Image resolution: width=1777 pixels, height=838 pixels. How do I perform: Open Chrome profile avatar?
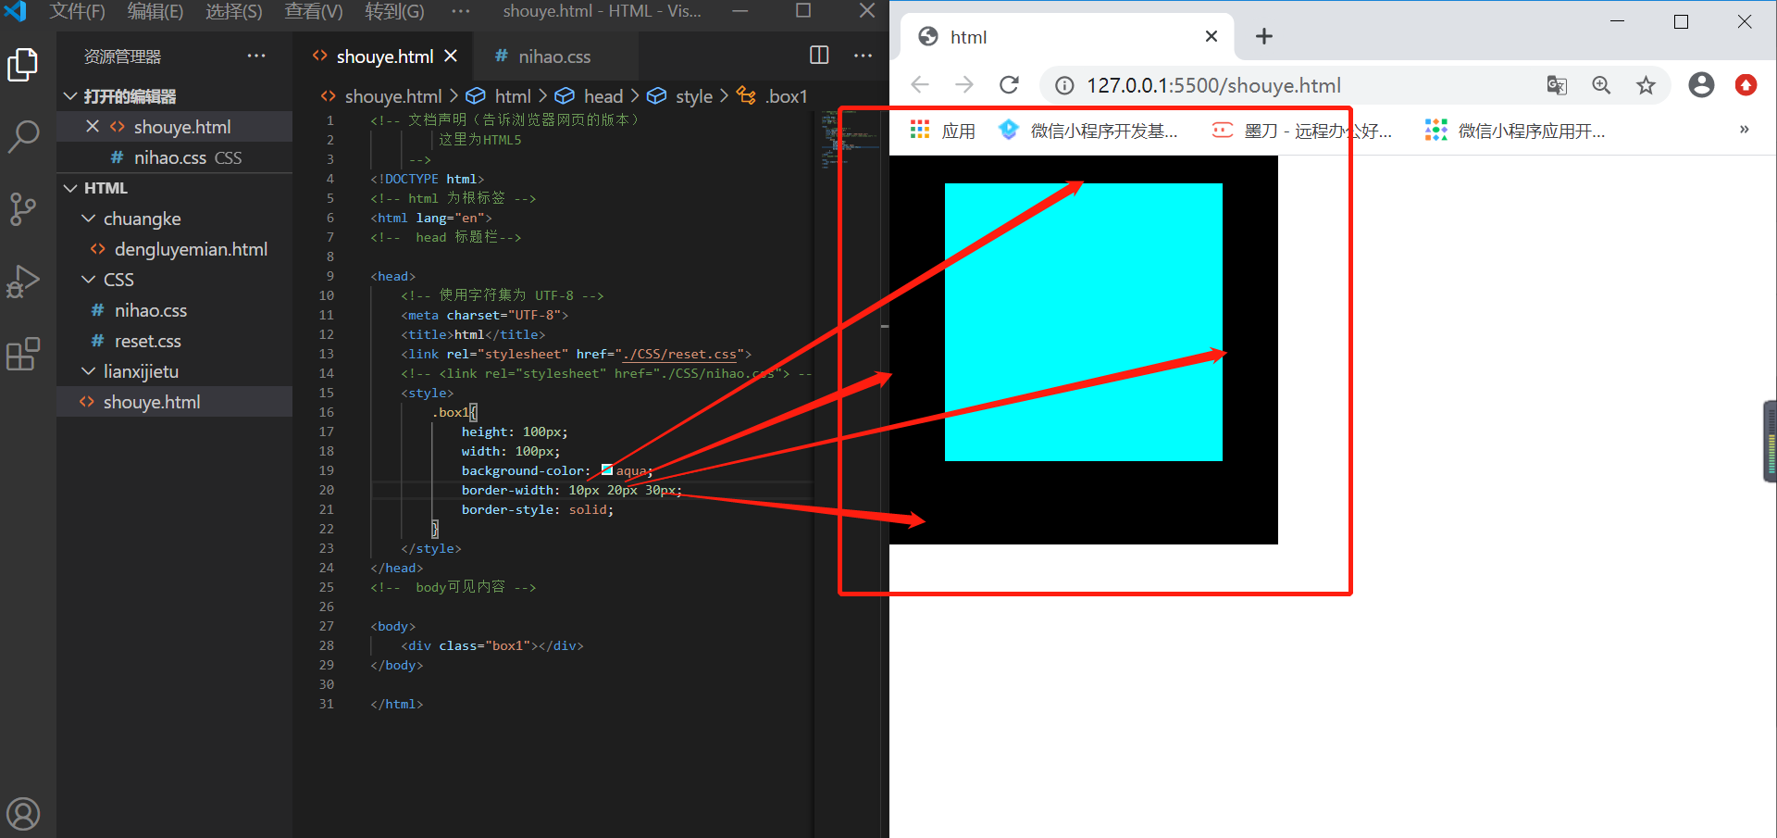[1701, 85]
